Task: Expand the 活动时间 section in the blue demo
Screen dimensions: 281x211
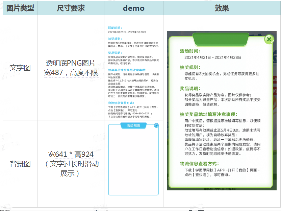Action: [116, 28]
